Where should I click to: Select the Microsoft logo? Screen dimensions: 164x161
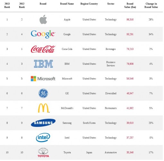(43, 79)
